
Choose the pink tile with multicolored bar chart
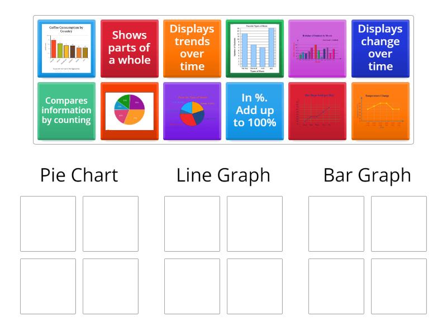(x=317, y=49)
